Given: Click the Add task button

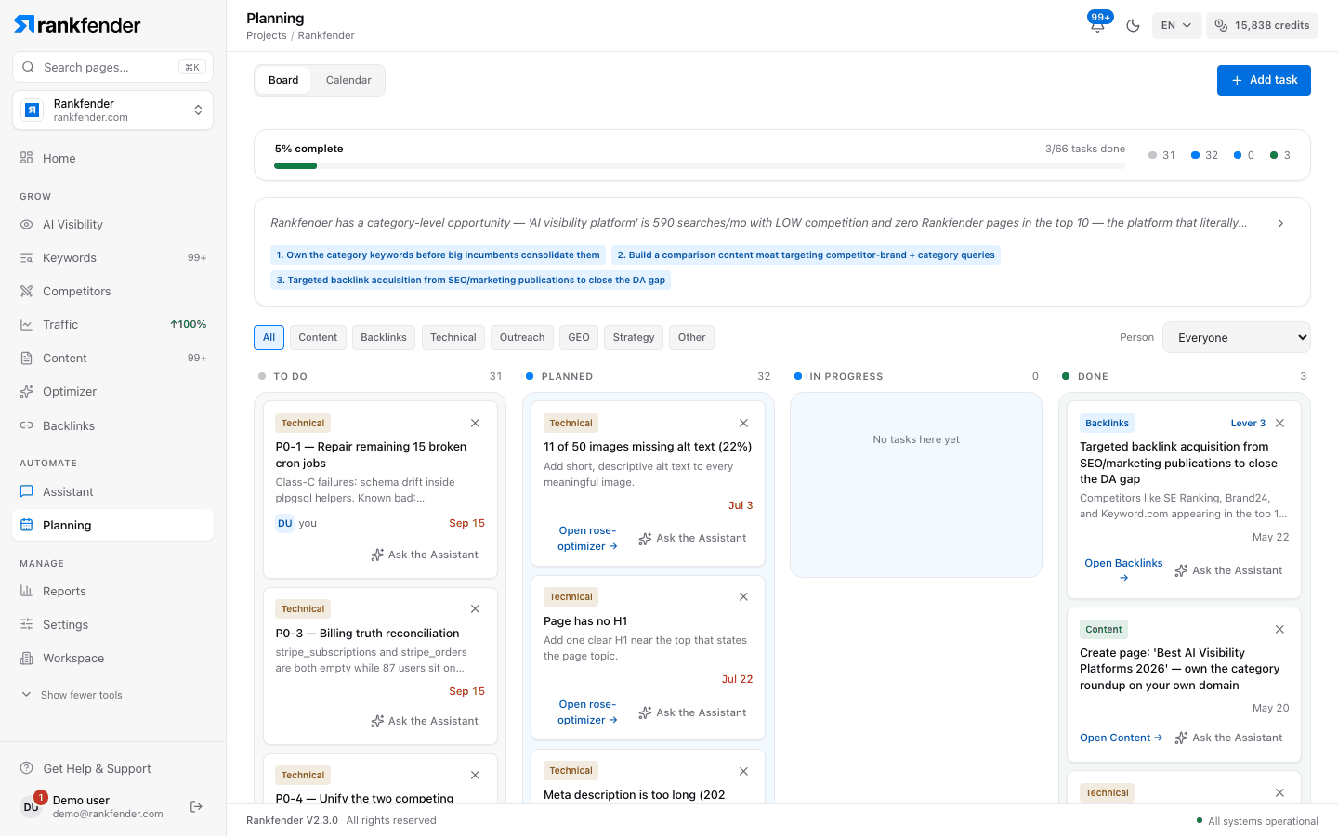Looking at the screenshot, I should click(x=1264, y=80).
